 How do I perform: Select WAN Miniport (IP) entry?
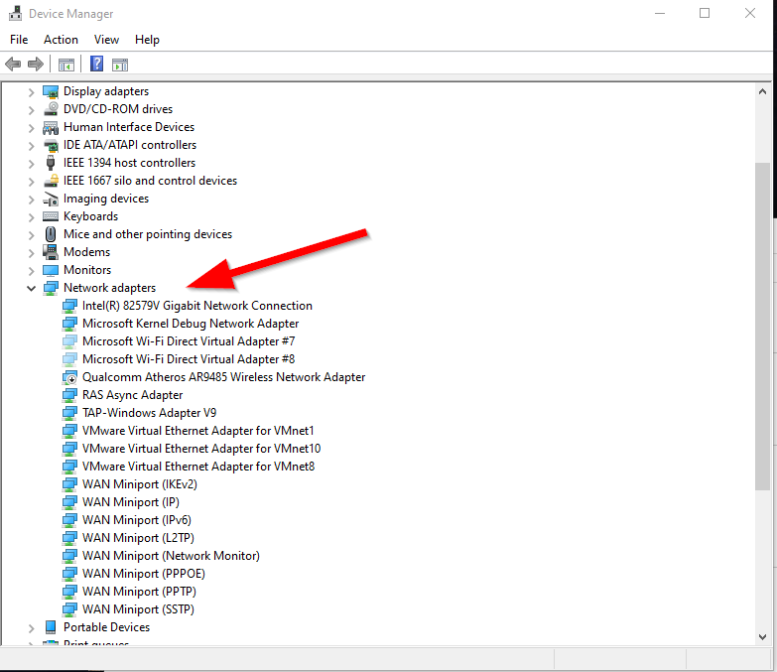coord(131,502)
